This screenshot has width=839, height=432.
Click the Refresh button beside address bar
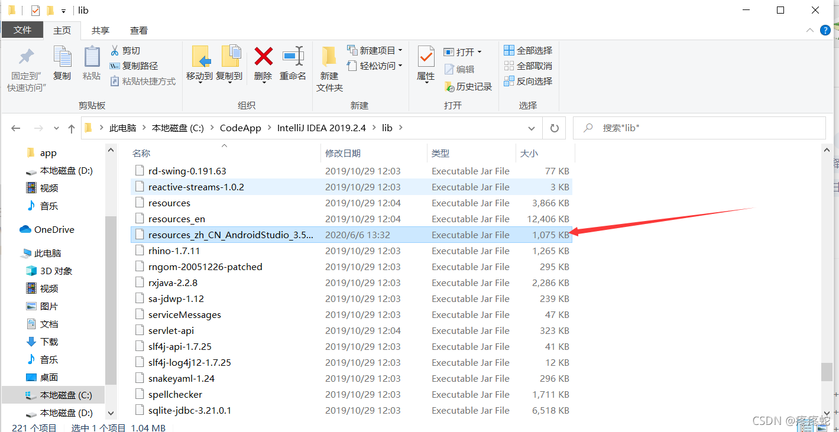(x=554, y=128)
